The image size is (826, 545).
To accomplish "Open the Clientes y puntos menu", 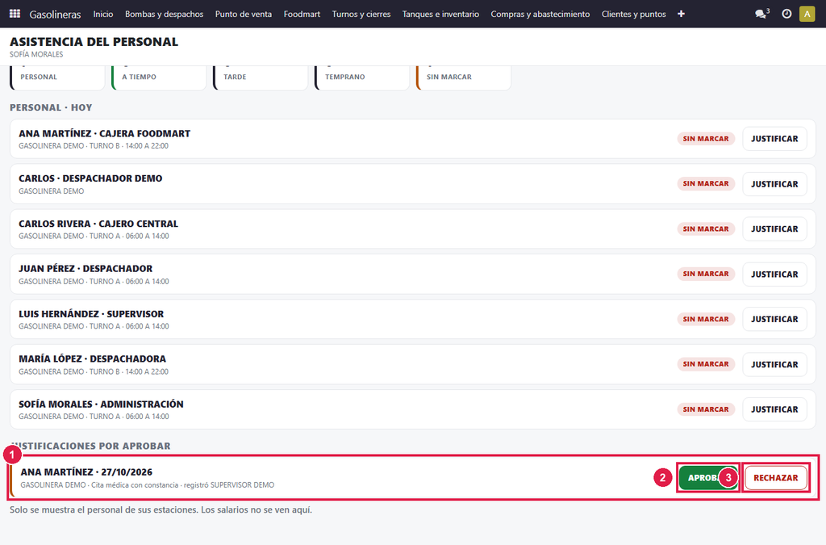I will 634,15.
